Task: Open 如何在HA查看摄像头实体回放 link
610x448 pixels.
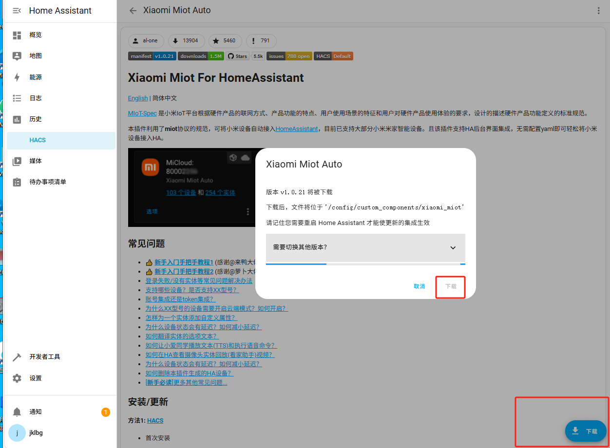Action: pyautogui.click(x=210, y=355)
